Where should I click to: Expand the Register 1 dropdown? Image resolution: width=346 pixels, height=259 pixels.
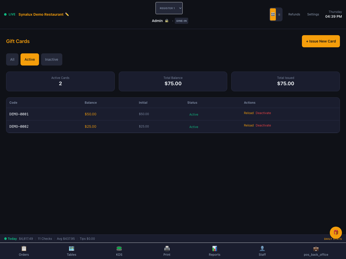tap(169, 8)
